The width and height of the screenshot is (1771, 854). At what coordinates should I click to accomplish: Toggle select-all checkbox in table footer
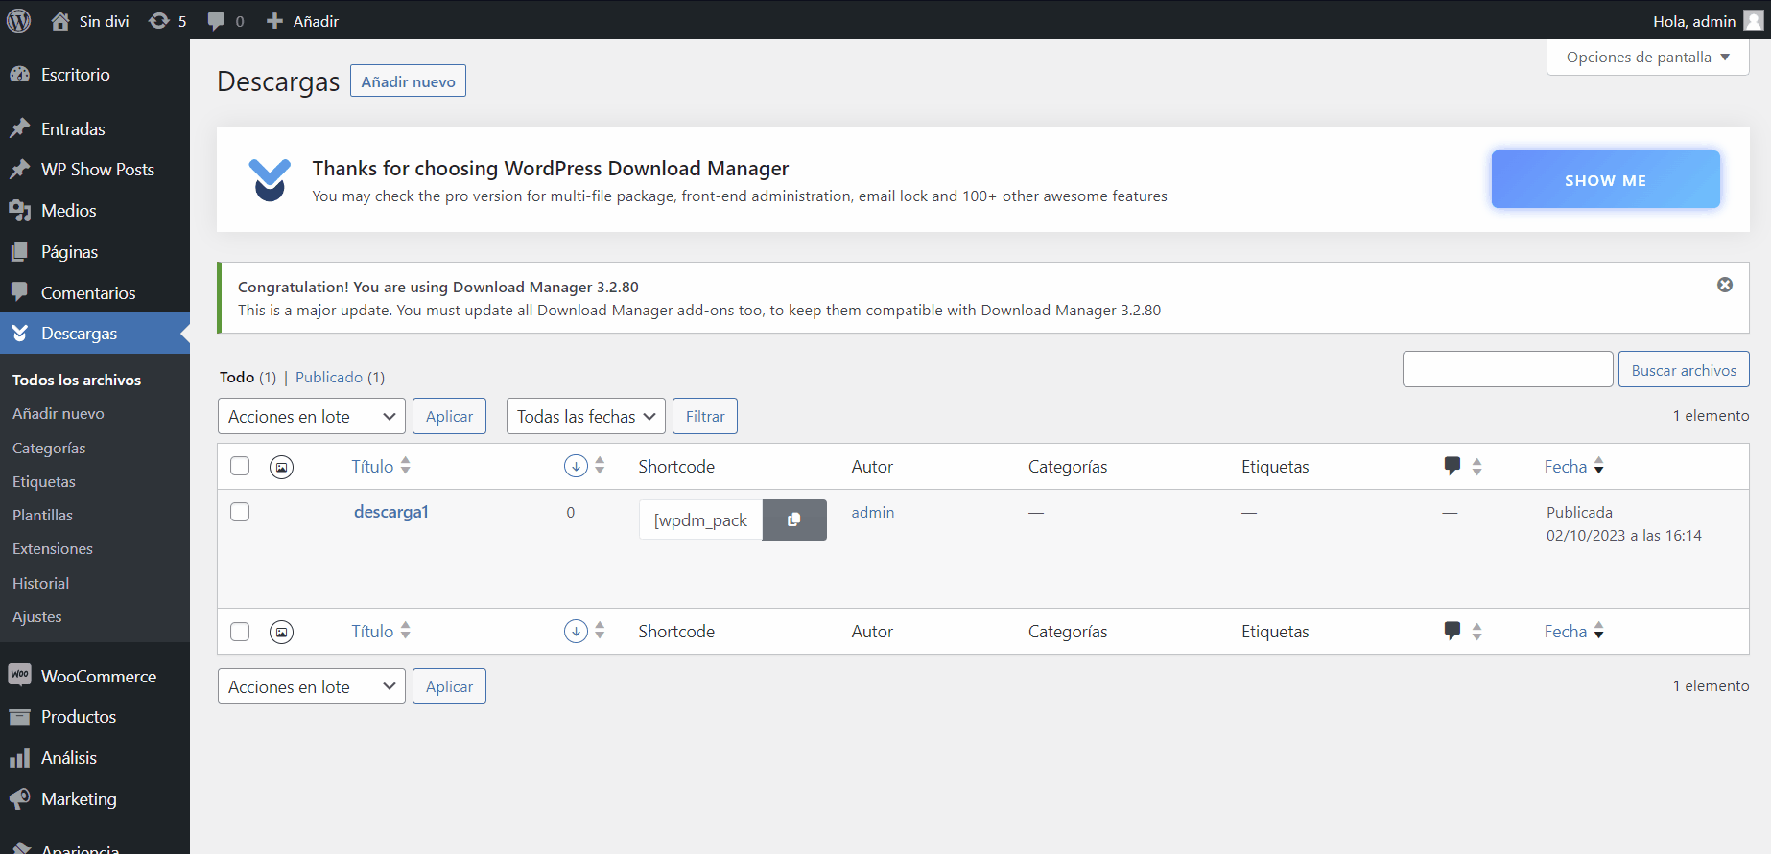[x=240, y=632]
